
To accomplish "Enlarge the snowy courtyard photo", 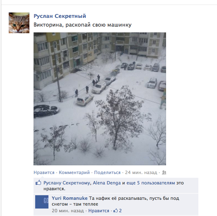I will click(x=100, y=99).
